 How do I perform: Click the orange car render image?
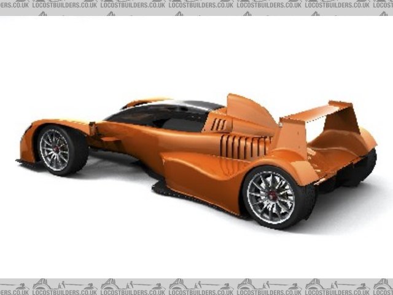[196, 147]
